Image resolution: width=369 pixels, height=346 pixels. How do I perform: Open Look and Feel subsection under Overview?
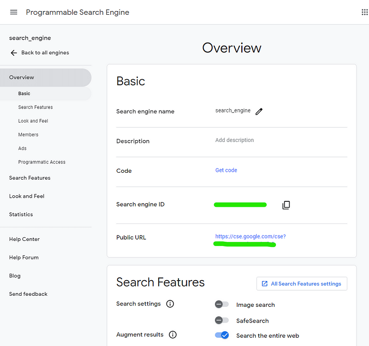click(x=33, y=121)
